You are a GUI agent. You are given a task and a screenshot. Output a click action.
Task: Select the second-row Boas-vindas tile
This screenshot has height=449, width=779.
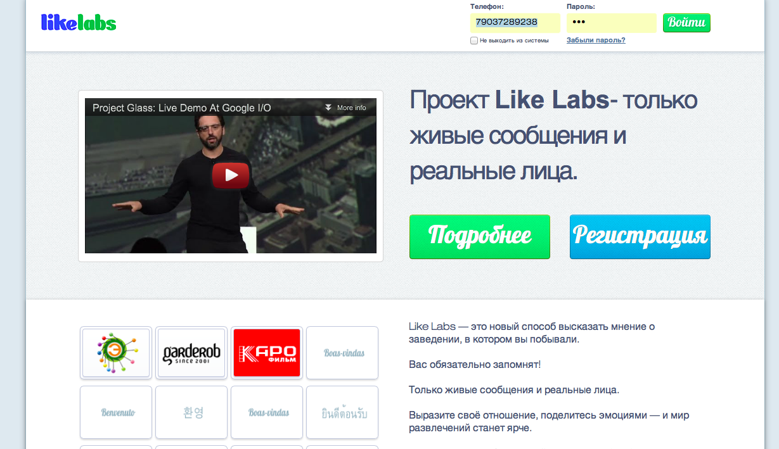pyautogui.click(x=267, y=412)
